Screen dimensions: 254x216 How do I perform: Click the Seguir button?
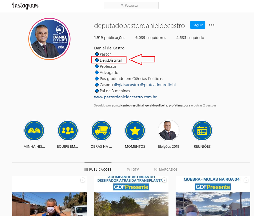[x=197, y=25]
